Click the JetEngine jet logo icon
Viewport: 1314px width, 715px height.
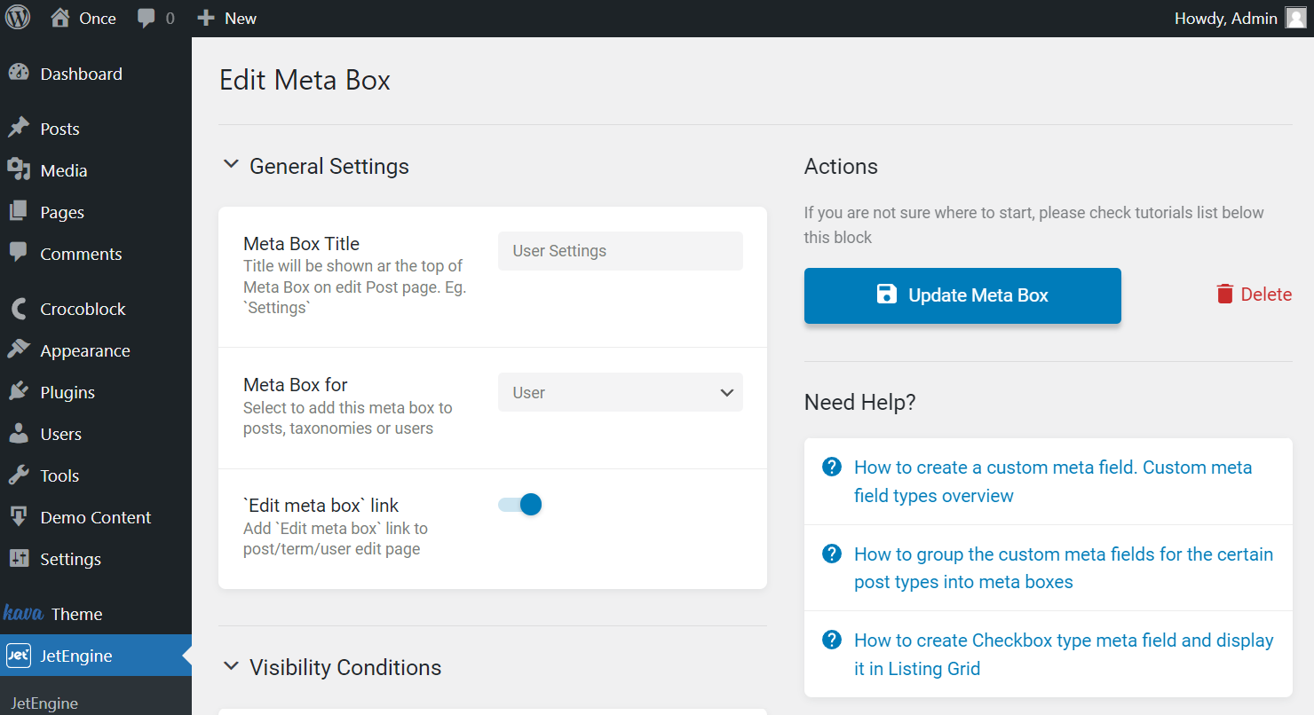(x=19, y=656)
